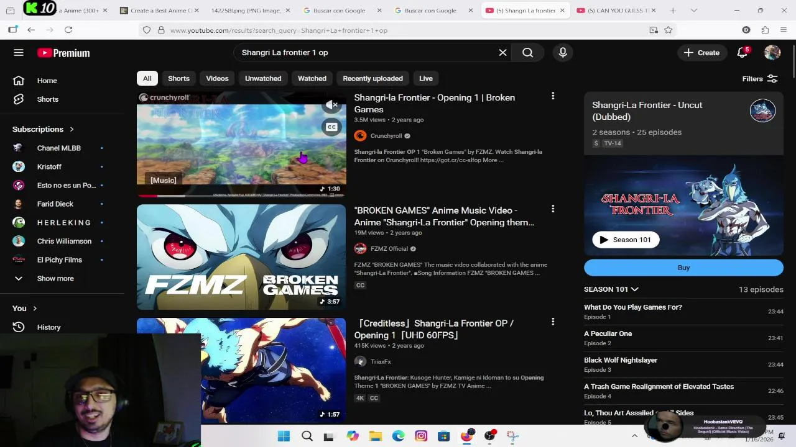Open the Filters panel
This screenshot has width=796, height=447.
coord(760,79)
